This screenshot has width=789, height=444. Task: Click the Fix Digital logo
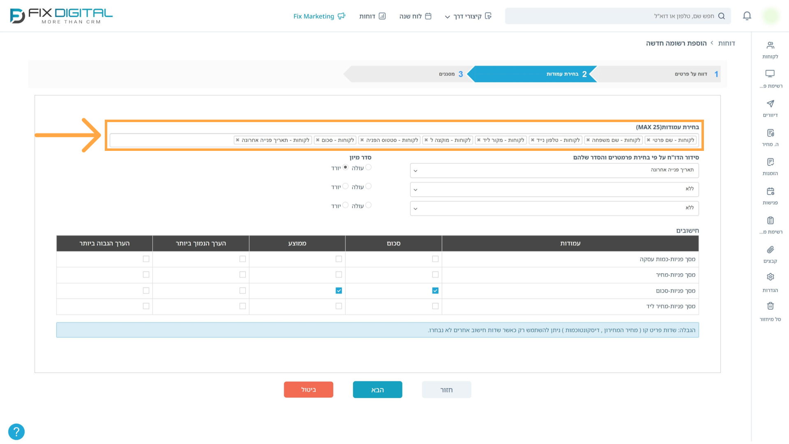[61, 16]
